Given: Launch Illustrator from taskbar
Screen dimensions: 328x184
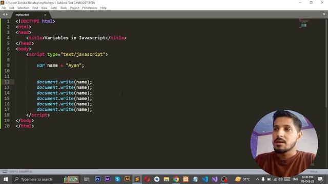Looking at the screenshot, I should 127,179.
